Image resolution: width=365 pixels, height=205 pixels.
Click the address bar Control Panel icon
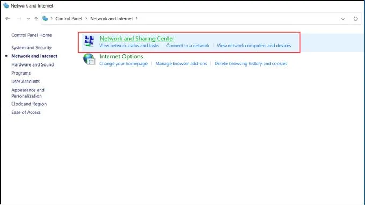(x=45, y=18)
